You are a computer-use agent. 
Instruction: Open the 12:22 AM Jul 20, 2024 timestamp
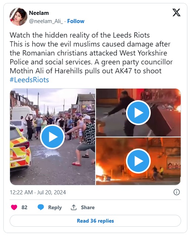click(x=38, y=192)
